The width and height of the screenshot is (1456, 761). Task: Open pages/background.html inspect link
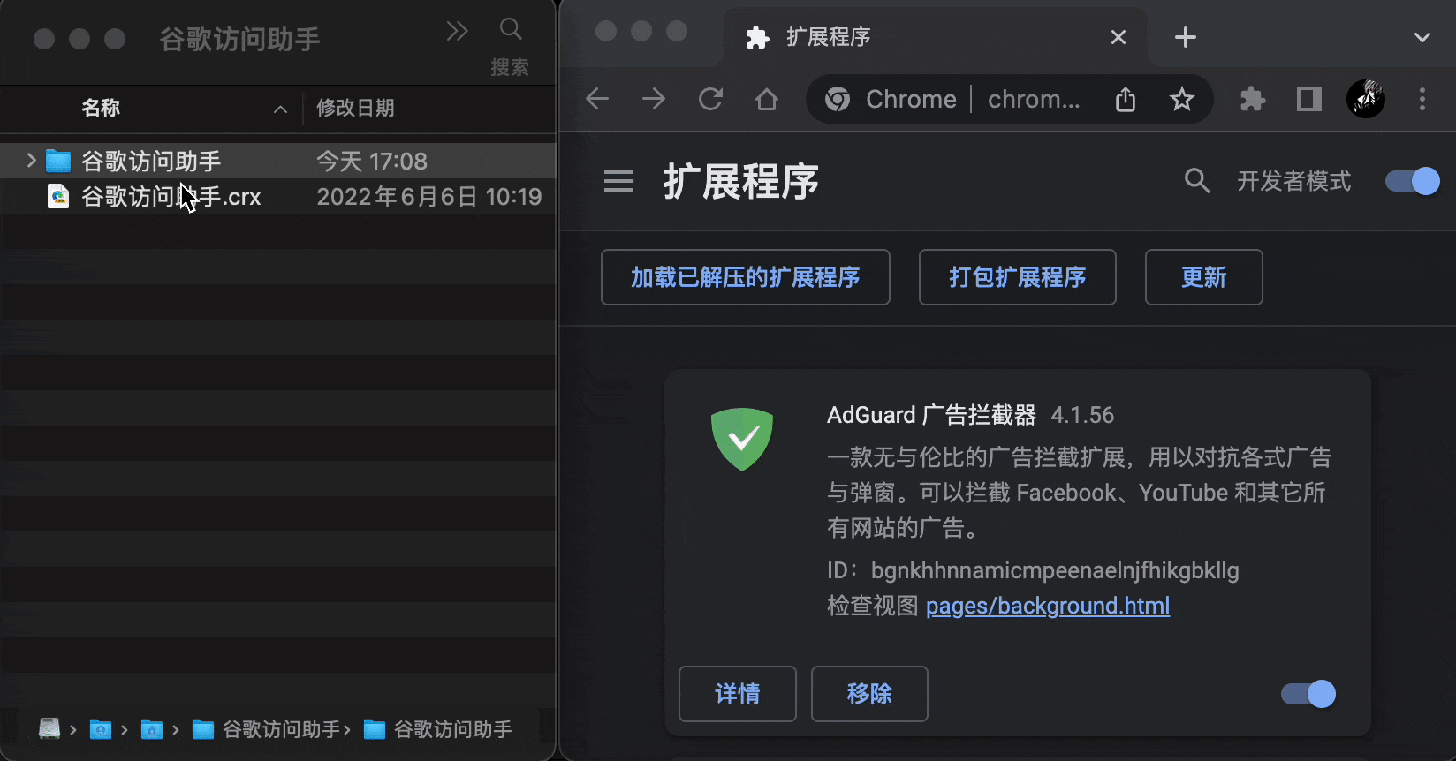[1048, 606]
